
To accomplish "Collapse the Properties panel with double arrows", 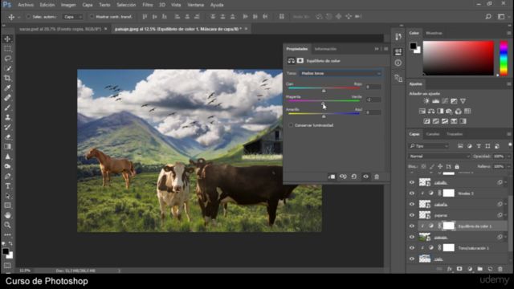I will [377, 49].
